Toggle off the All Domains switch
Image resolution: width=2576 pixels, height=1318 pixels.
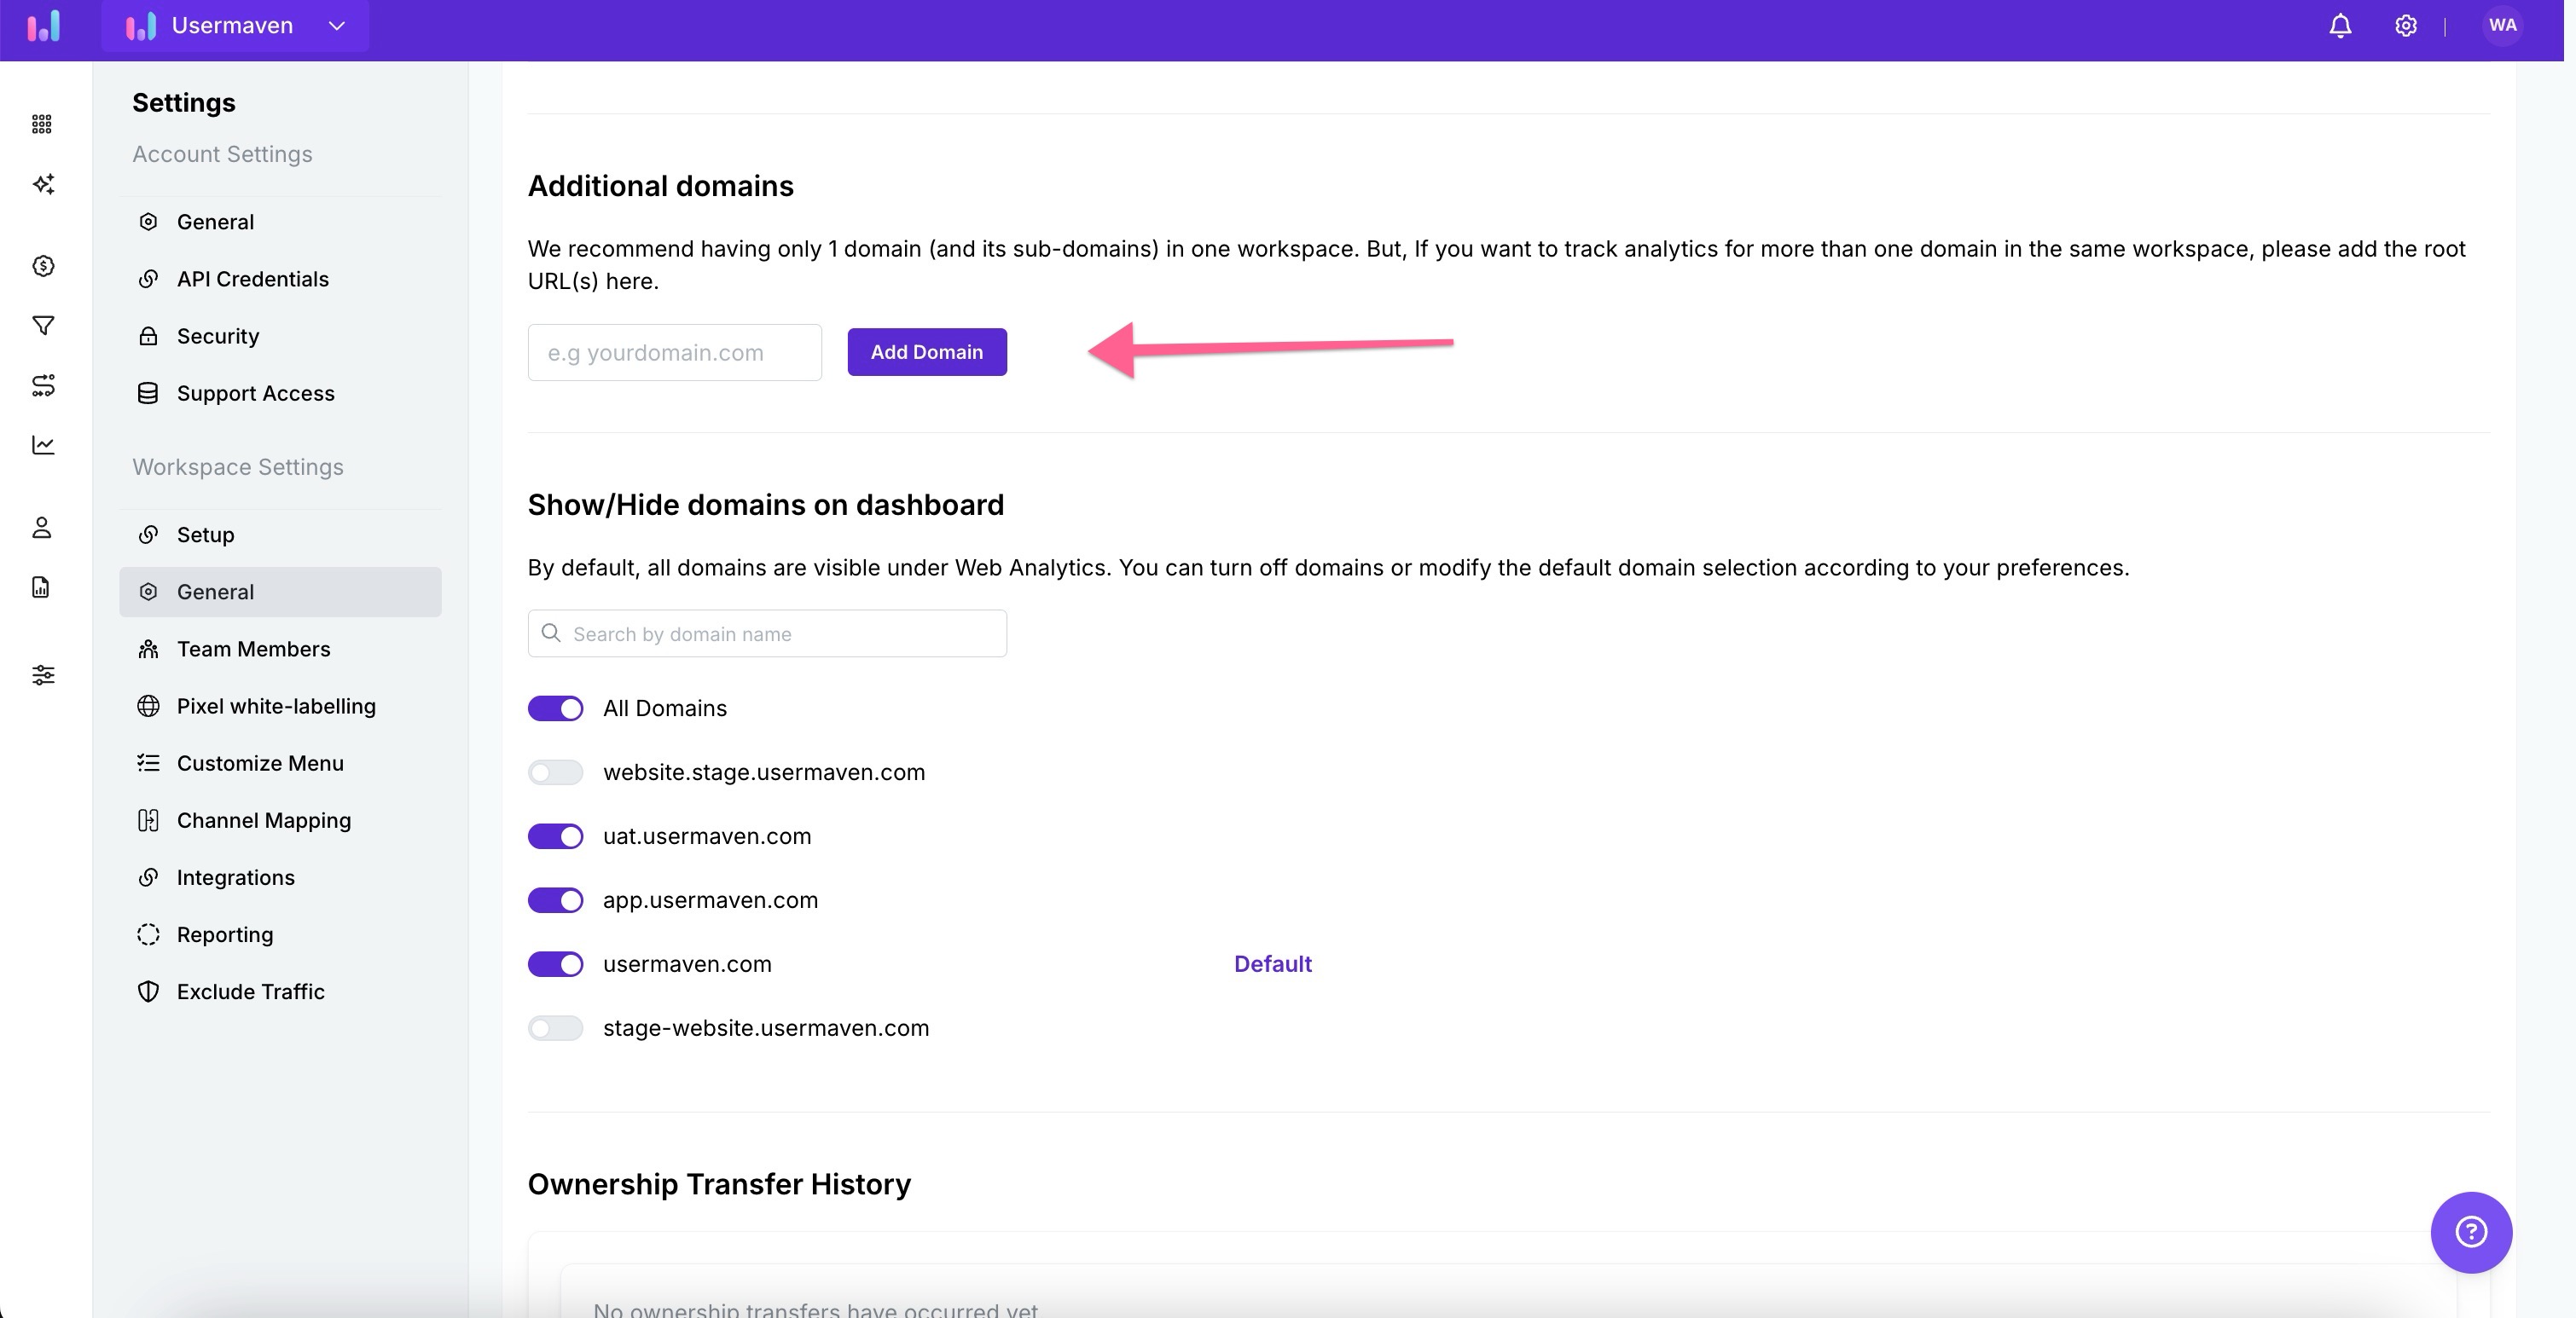pos(555,708)
